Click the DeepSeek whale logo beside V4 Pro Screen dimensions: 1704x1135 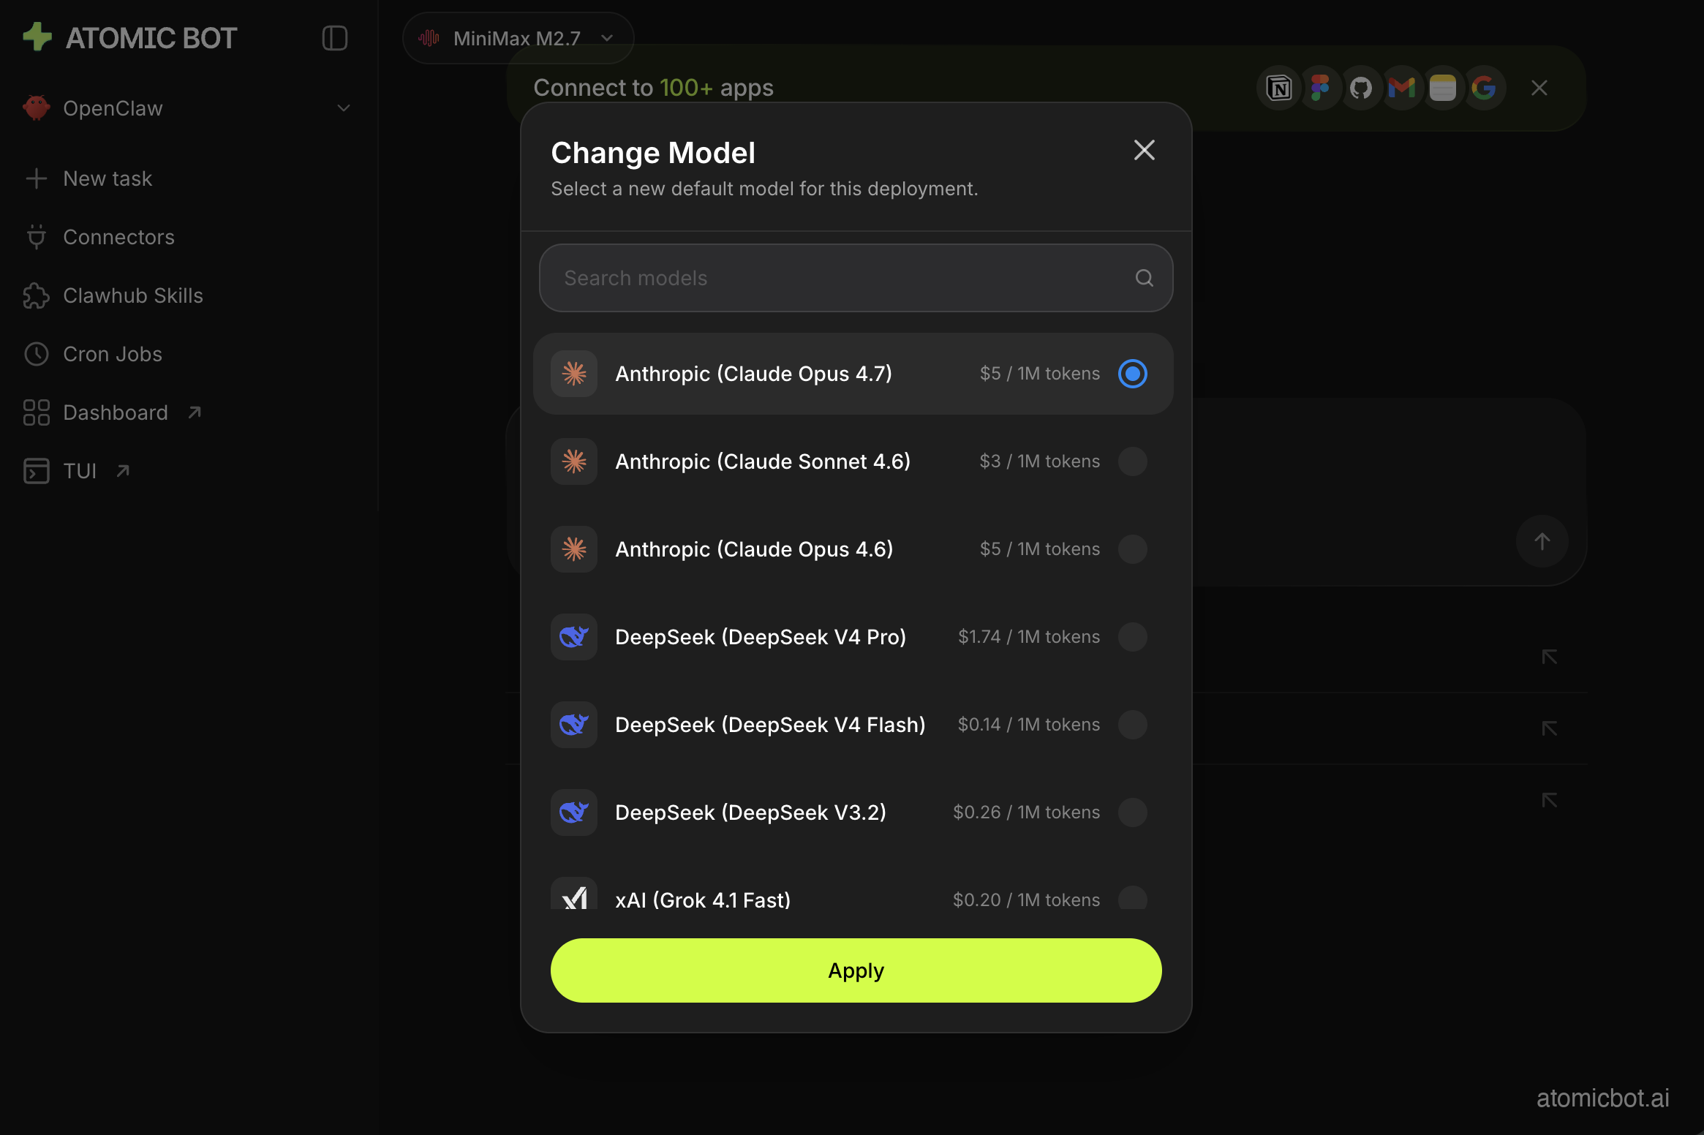point(574,637)
